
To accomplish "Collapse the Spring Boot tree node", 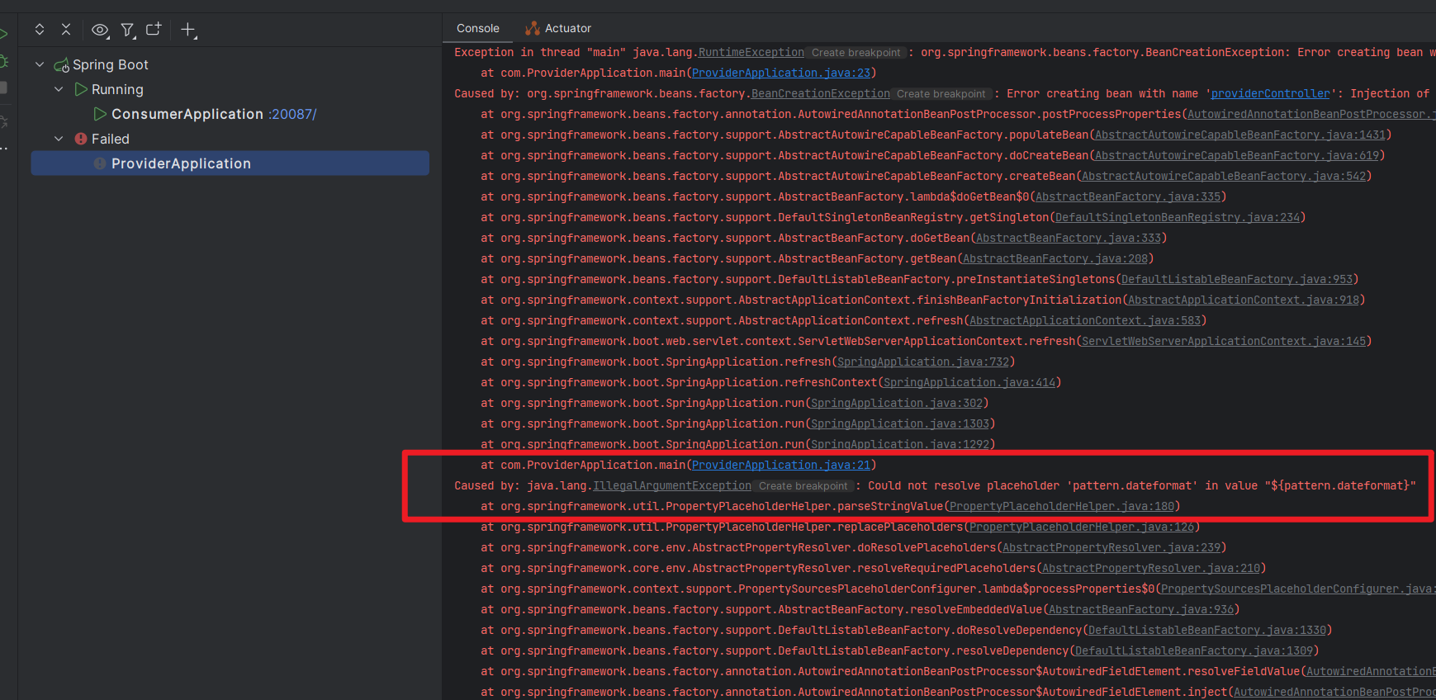I will pyautogui.click(x=40, y=64).
